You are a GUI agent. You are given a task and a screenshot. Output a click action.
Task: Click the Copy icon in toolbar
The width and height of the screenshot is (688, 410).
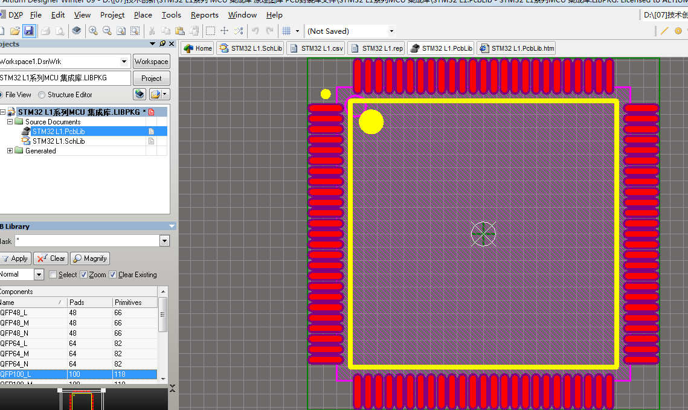166,31
